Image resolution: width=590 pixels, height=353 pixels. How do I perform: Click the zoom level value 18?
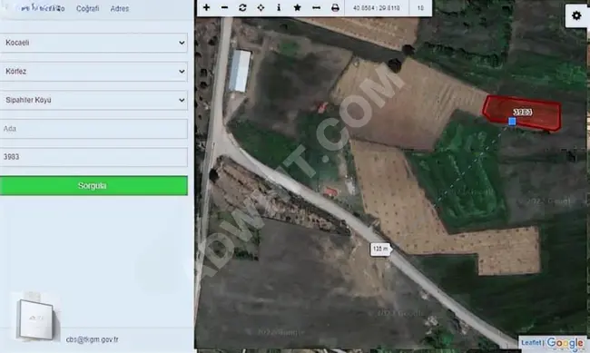(x=420, y=8)
